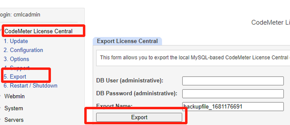Focus the DB Password (administrative) field
The height and width of the screenshot is (125, 290).
233,94
